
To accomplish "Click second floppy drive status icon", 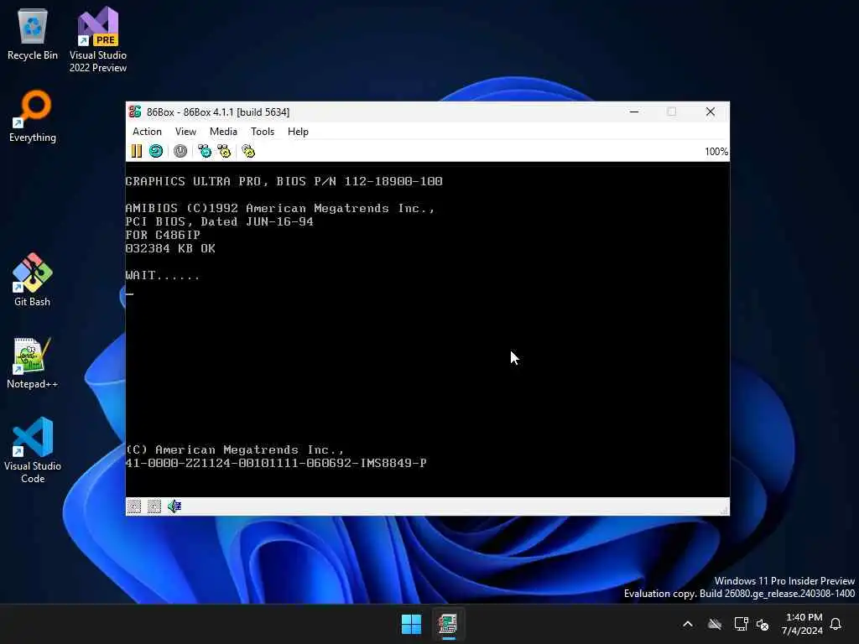I will click(154, 506).
